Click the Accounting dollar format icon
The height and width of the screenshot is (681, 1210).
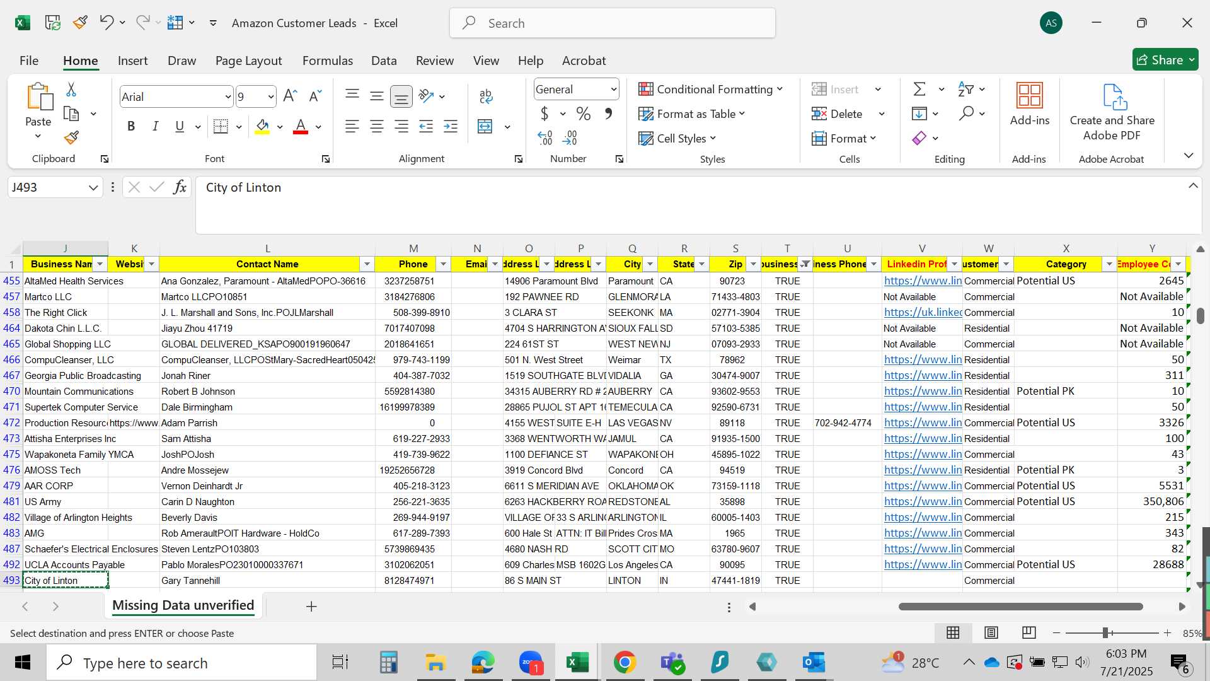544,113
